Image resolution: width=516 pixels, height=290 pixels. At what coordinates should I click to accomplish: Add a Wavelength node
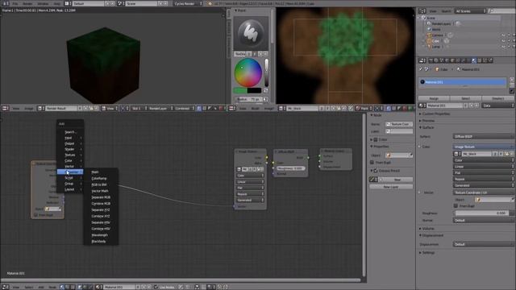pyautogui.click(x=101, y=235)
